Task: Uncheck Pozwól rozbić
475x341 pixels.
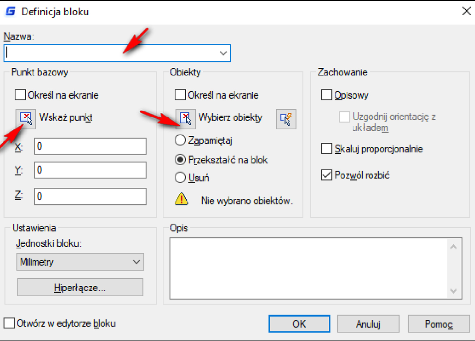Action: (x=326, y=175)
